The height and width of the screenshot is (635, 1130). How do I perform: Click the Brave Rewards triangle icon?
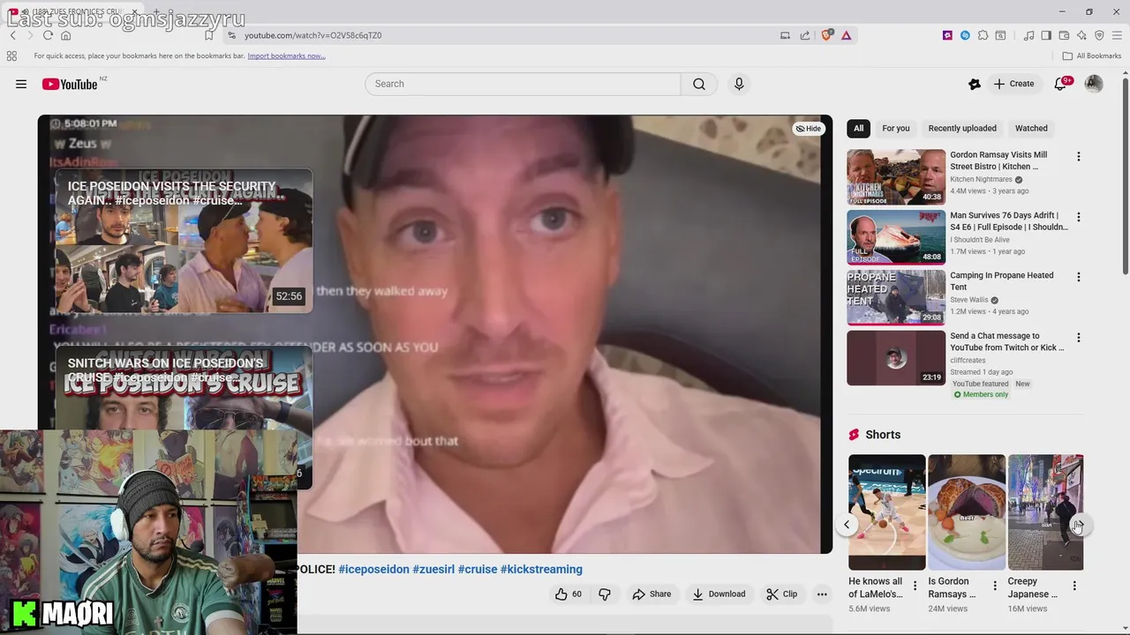pyautogui.click(x=846, y=35)
